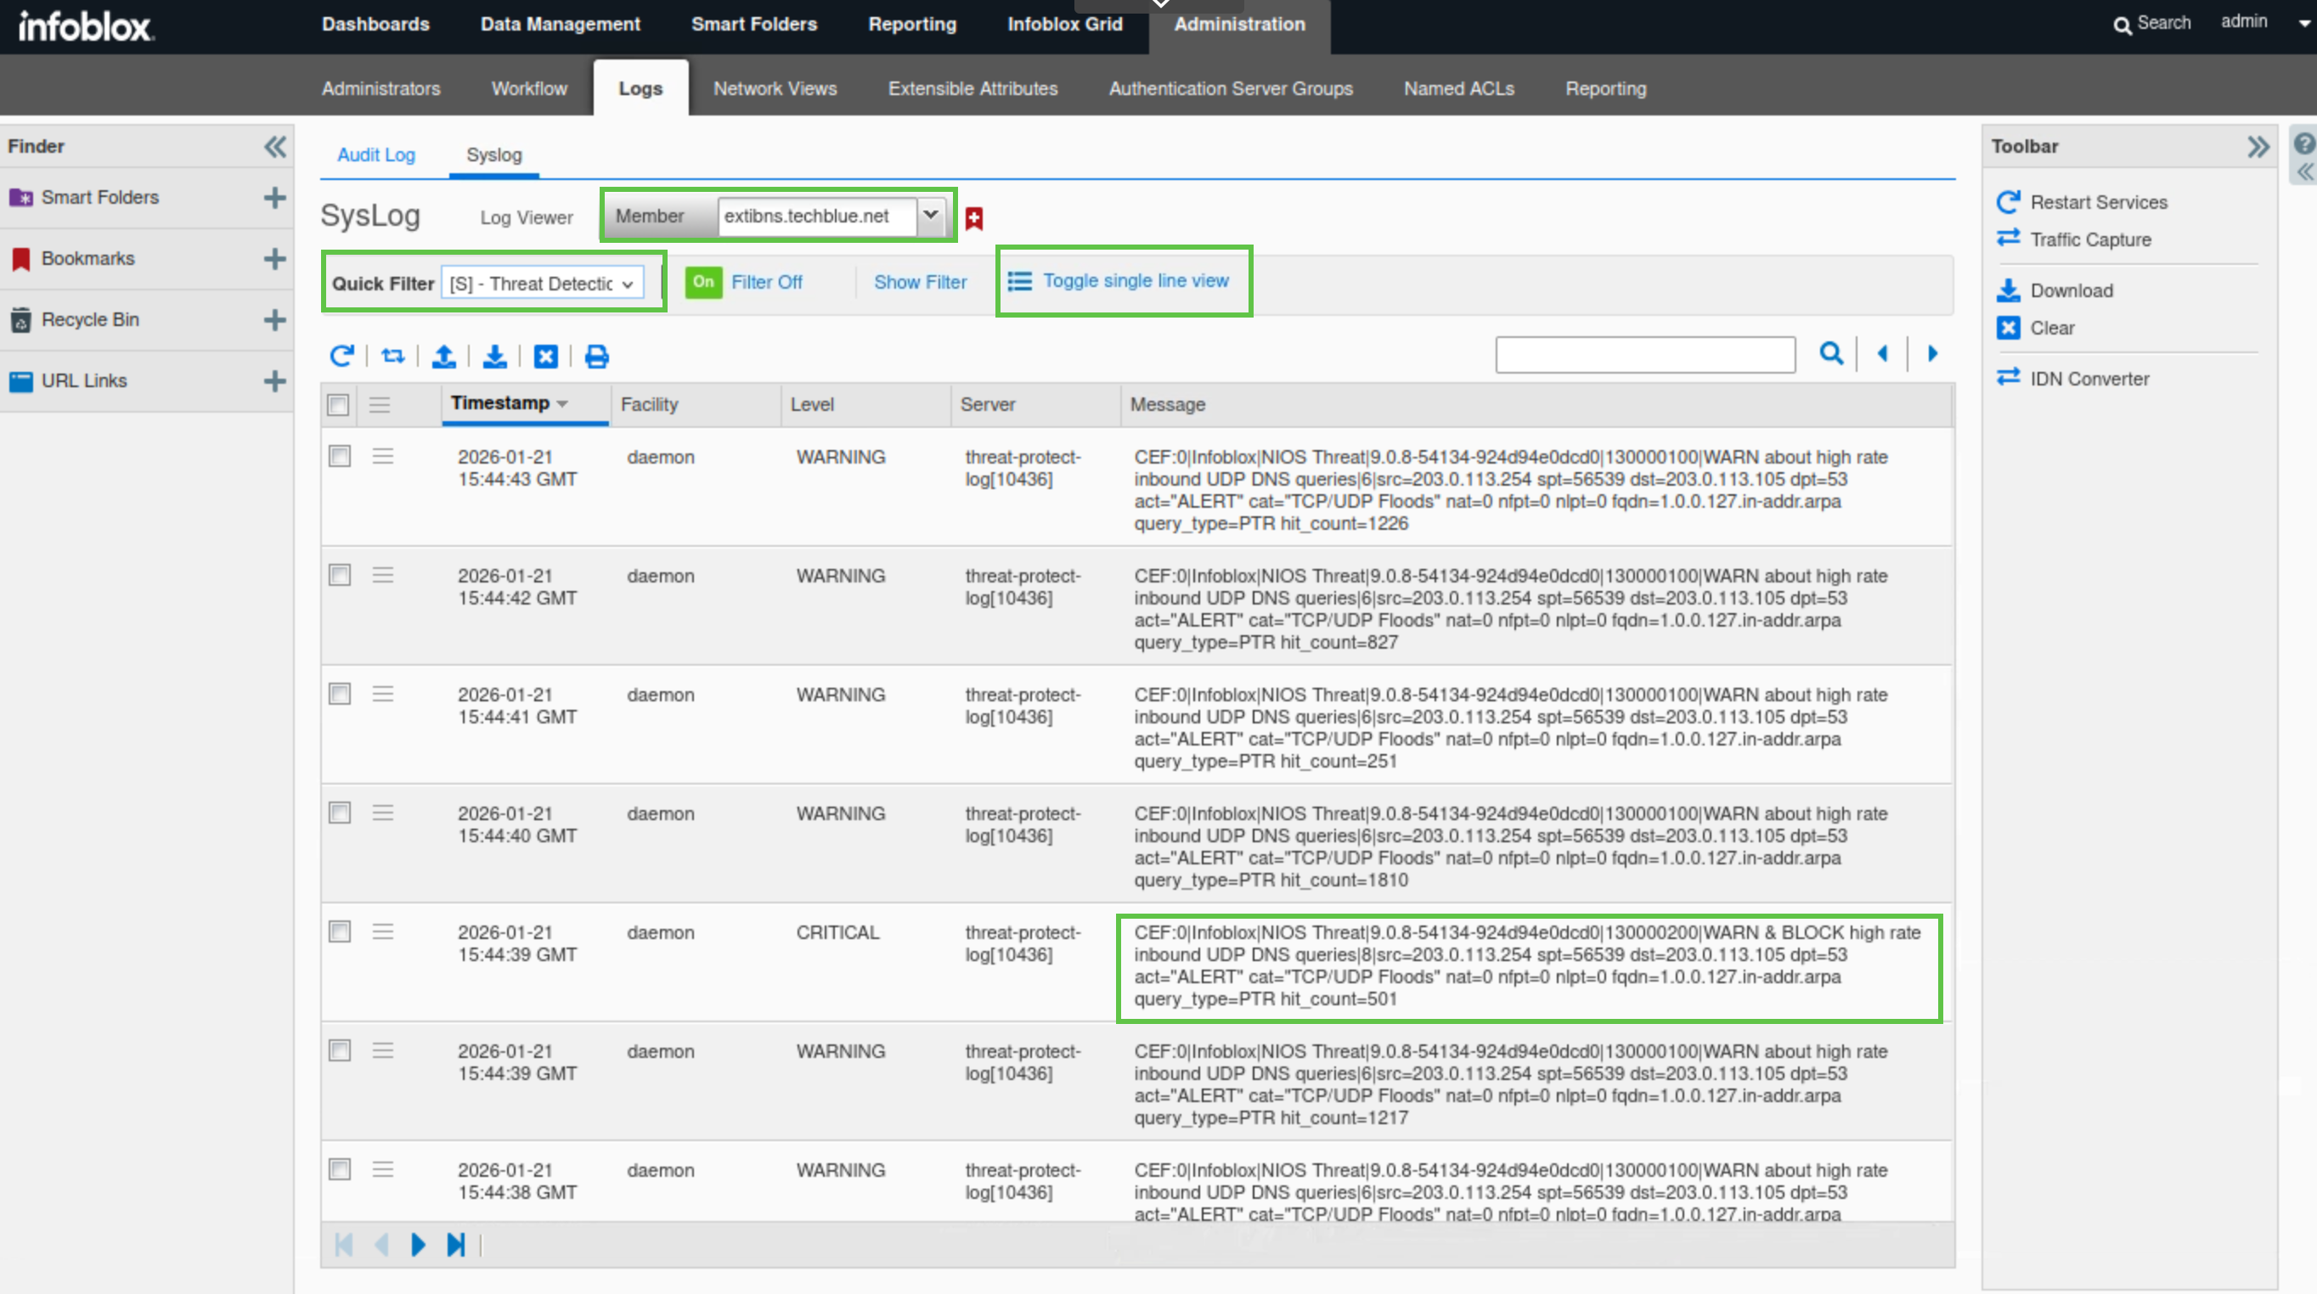Image resolution: width=2317 pixels, height=1294 pixels.
Task: Collapse the Finder panel
Action: (274, 146)
